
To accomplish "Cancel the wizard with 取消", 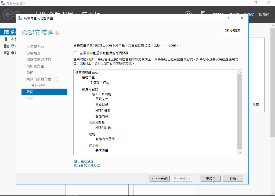I will pyautogui.click(x=233, y=178).
